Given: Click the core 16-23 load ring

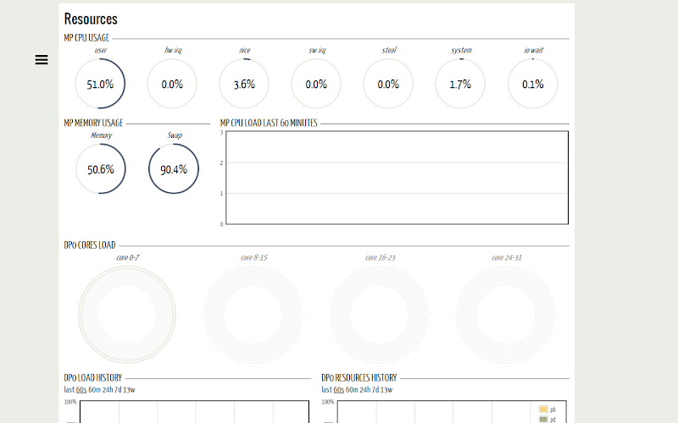Looking at the screenshot, I should (x=380, y=315).
